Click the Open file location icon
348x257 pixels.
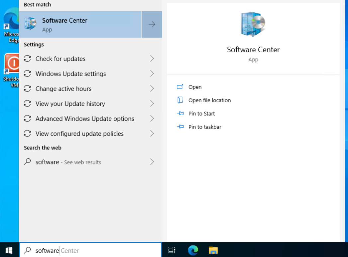(180, 100)
